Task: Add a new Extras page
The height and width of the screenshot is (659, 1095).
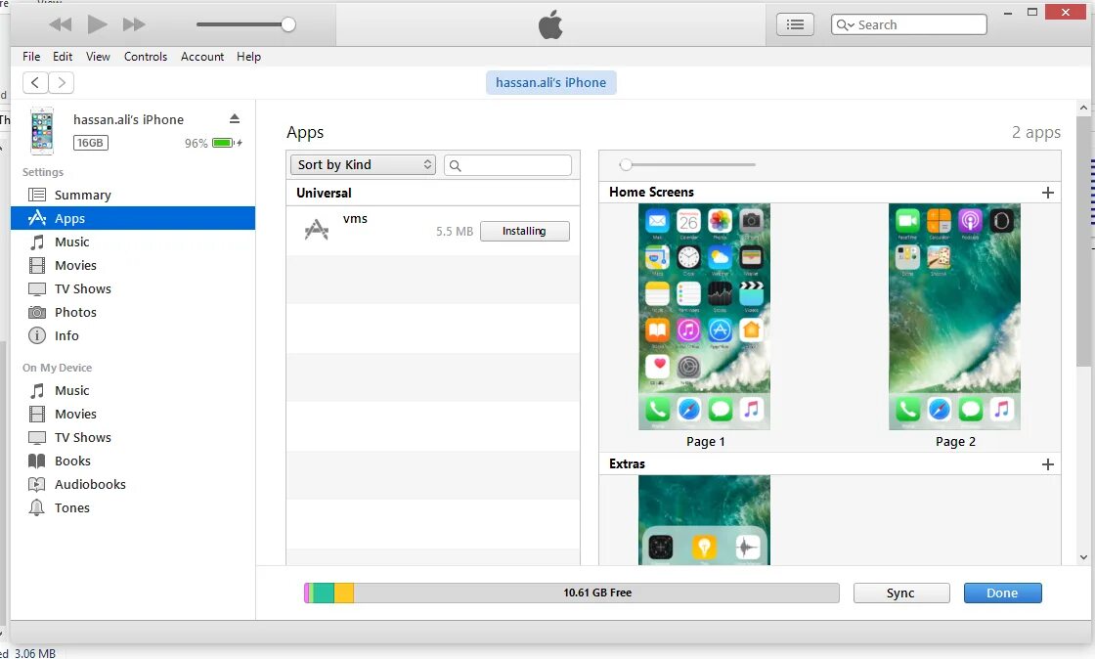Action: [x=1047, y=464]
